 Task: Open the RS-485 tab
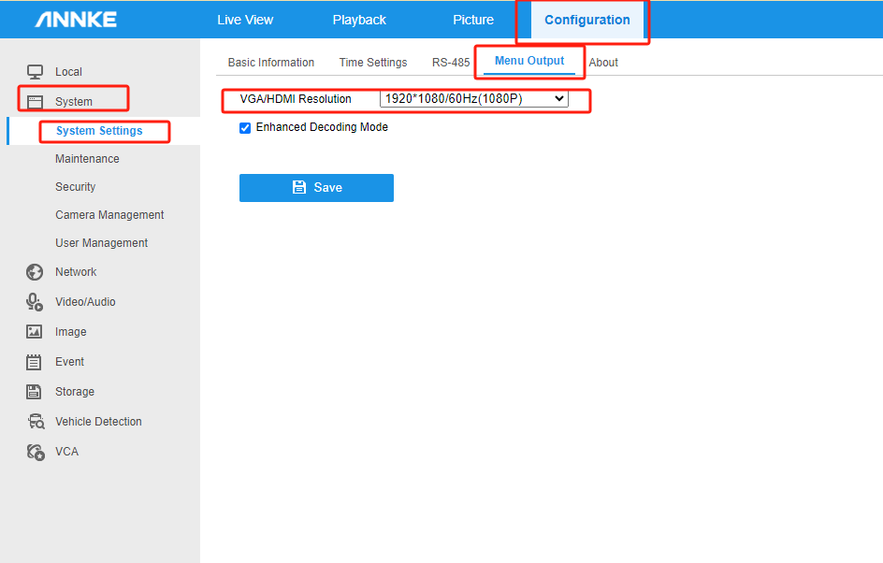pos(451,63)
